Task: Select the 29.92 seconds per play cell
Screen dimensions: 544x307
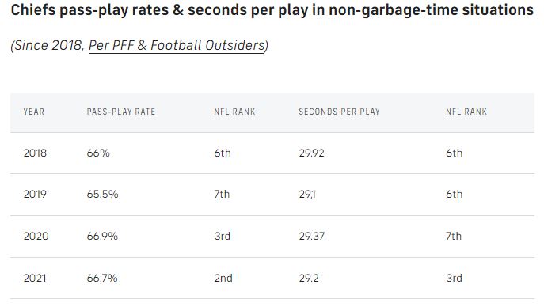Action: point(311,153)
